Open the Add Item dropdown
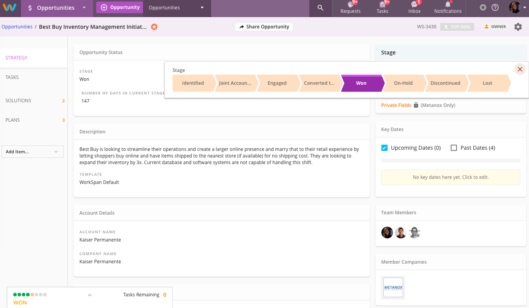This screenshot has height=308, width=529. click(x=32, y=152)
